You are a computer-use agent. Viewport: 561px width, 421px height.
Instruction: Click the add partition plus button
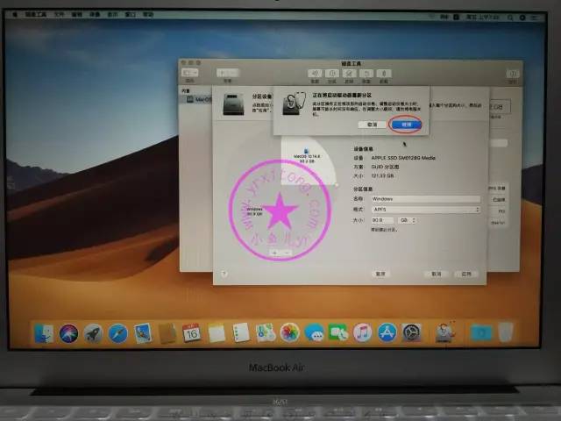273,252
